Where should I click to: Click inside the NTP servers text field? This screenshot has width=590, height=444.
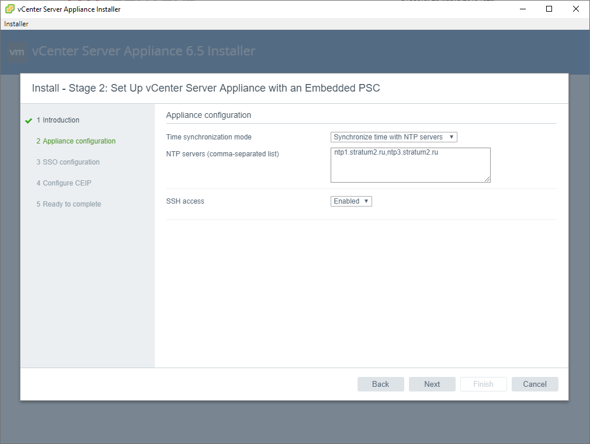click(x=410, y=165)
